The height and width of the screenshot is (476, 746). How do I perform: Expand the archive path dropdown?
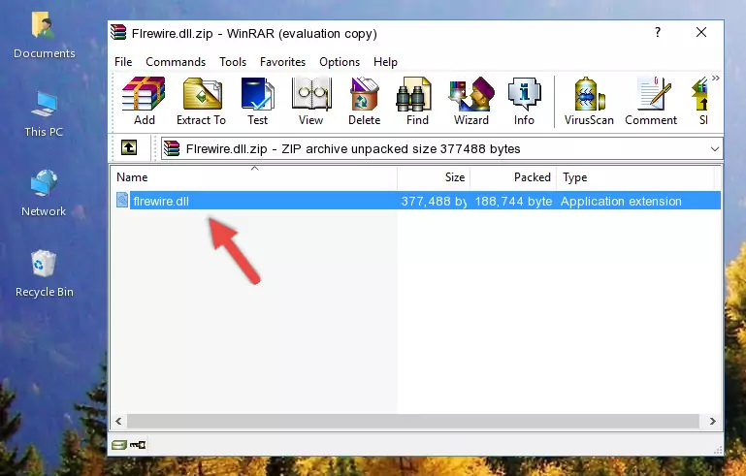pyautogui.click(x=714, y=149)
